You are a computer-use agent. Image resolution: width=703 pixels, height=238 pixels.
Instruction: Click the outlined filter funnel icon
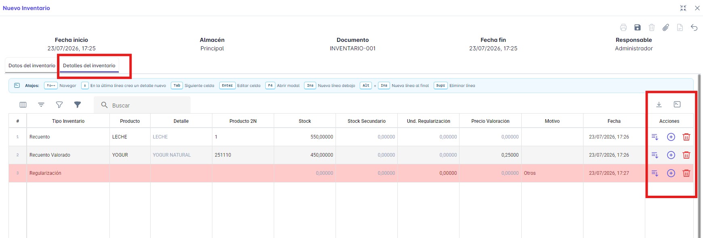click(59, 105)
